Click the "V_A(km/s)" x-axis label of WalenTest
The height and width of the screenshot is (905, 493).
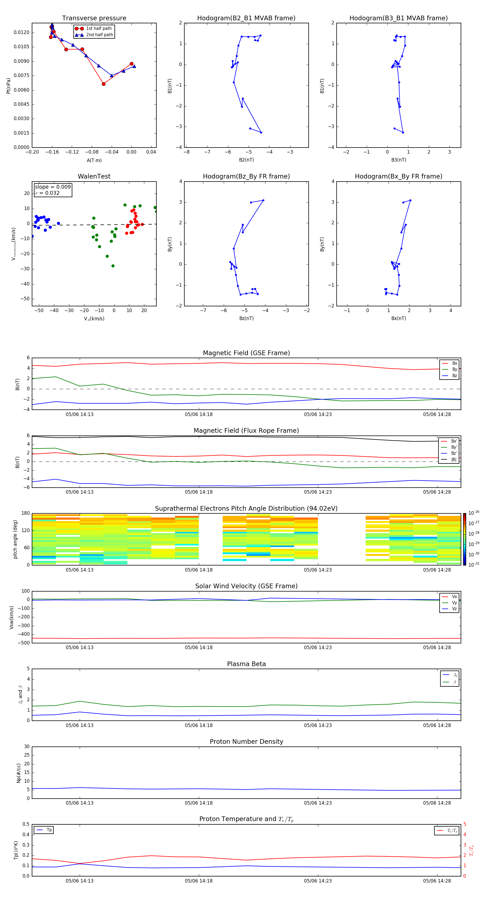click(x=94, y=319)
